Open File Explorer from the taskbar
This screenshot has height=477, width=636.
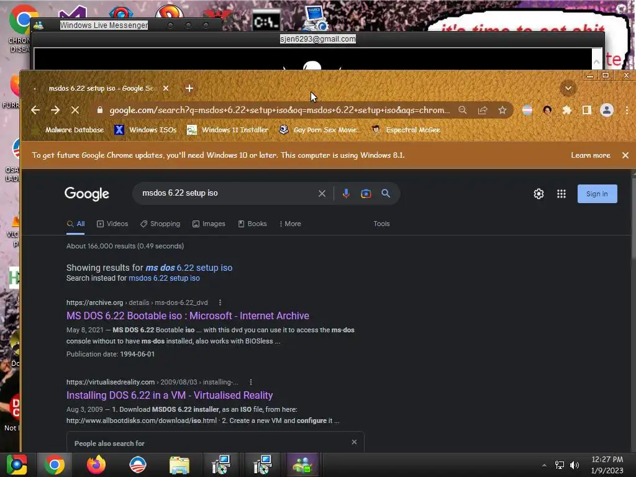pos(179,465)
